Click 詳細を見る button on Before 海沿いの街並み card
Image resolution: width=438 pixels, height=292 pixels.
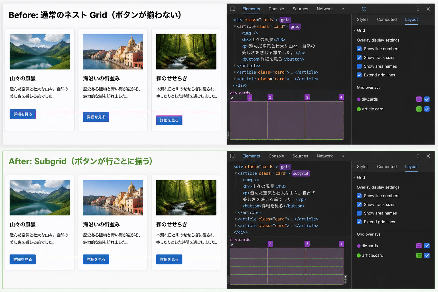coord(96,117)
